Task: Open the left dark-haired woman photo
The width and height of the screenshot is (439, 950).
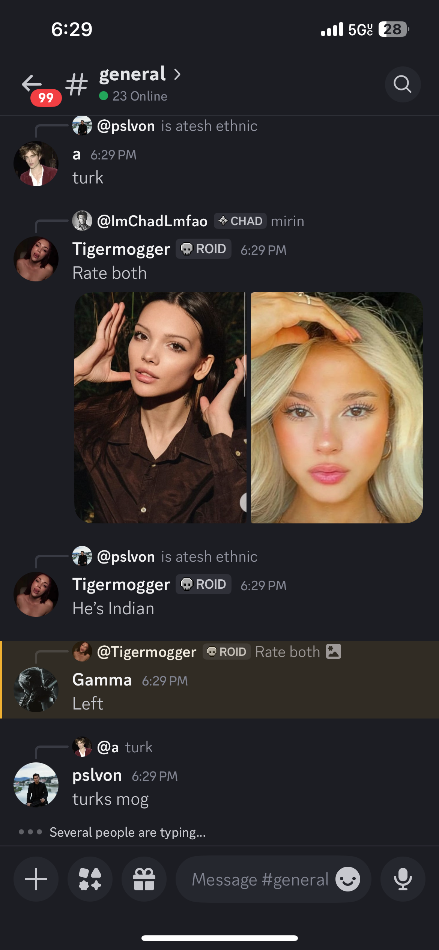Action: (x=160, y=408)
